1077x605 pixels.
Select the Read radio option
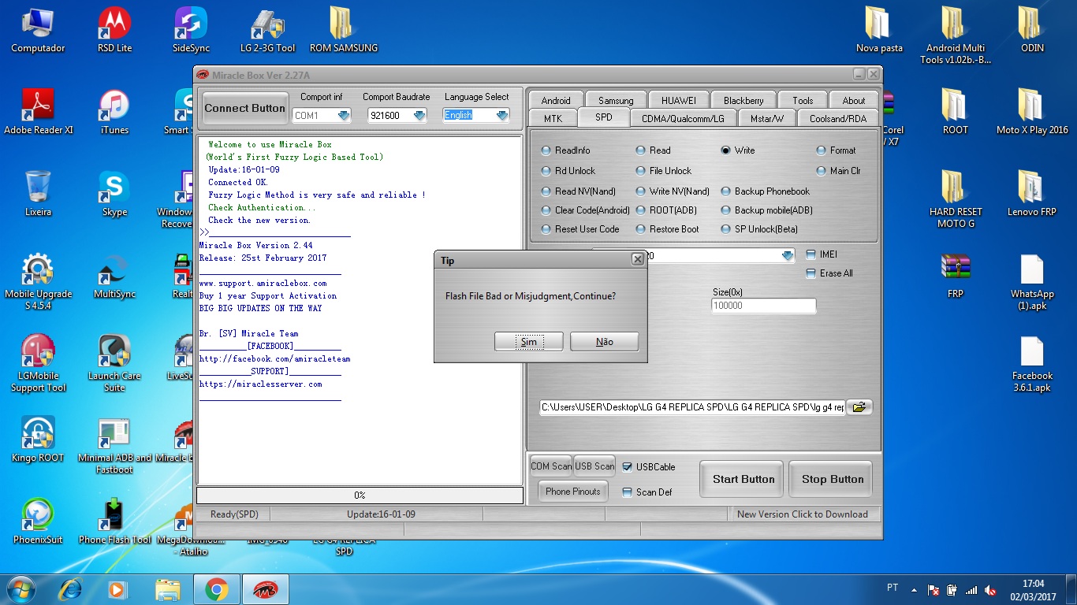[x=641, y=150]
